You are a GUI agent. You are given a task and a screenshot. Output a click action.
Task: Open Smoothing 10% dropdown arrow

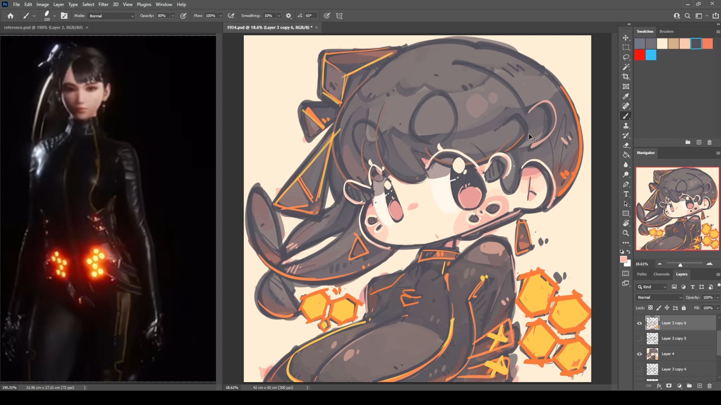click(x=279, y=16)
